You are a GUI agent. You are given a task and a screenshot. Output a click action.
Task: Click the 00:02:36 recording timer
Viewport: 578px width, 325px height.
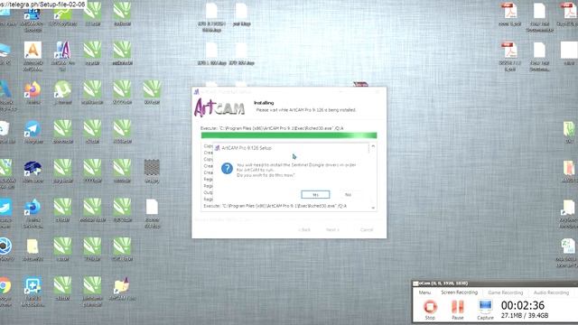(x=523, y=305)
